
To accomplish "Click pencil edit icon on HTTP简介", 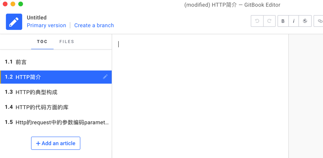I will click(x=105, y=77).
